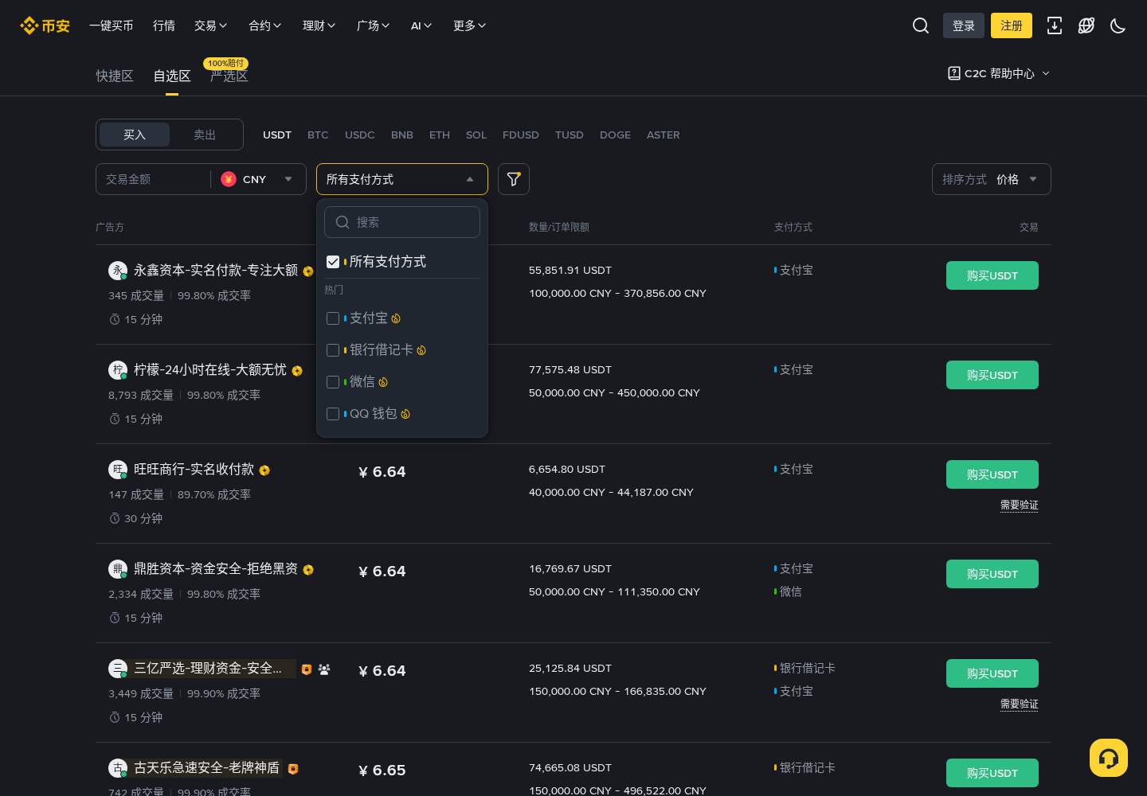This screenshot has width=1147, height=796.
Task: Select the ASTER coin tab
Action: click(x=664, y=135)
